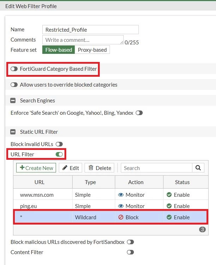Select Proxy-based feature set
The height and width of the screenshot is (265, 216).
coord(92,50)
